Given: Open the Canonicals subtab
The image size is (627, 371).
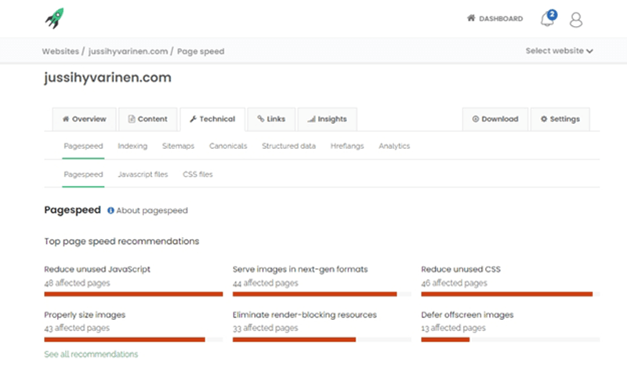Looking at the screenshot, I should (x=228, y=146).
